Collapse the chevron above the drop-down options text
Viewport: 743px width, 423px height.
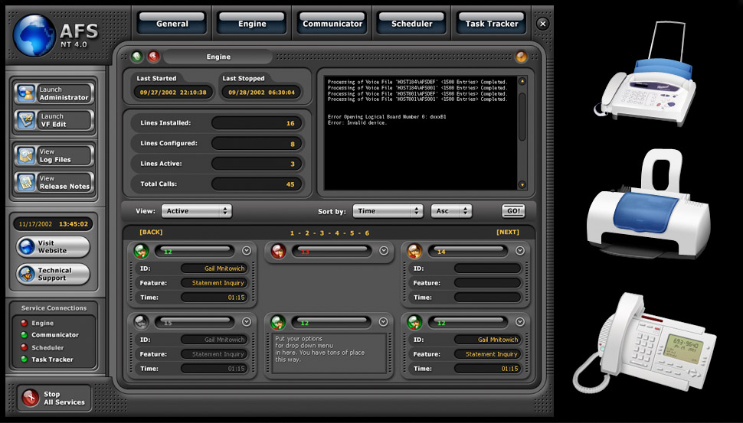point(383,322)
